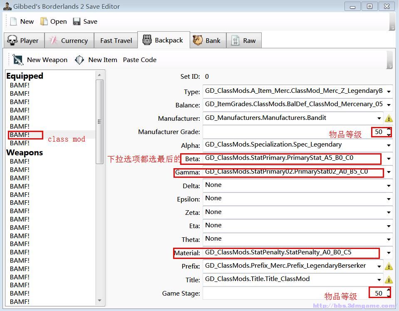
Task: Click the Save icon
Action: (x=77, y=21)
